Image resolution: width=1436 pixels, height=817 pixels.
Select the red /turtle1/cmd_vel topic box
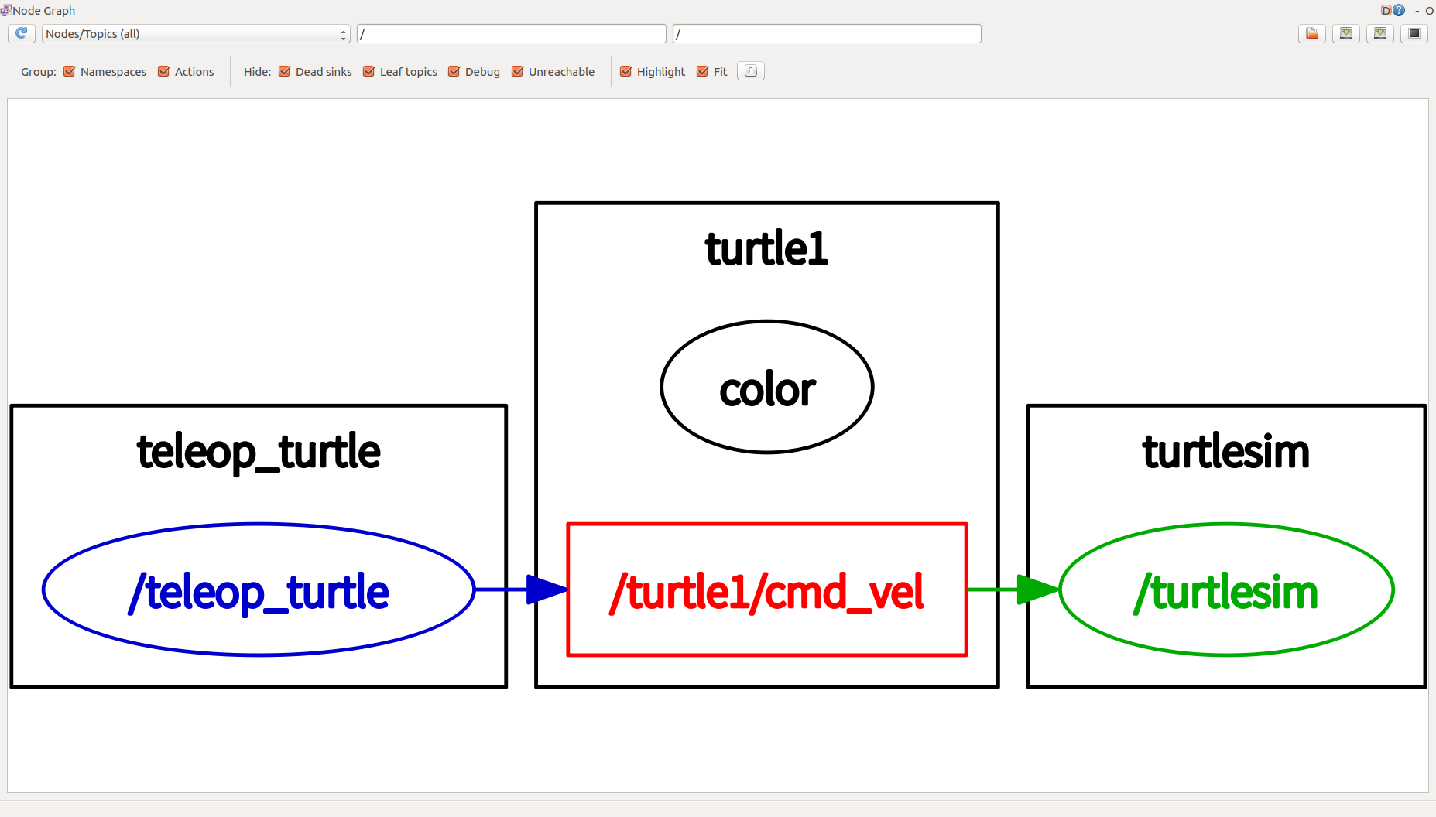click(767, 590)
